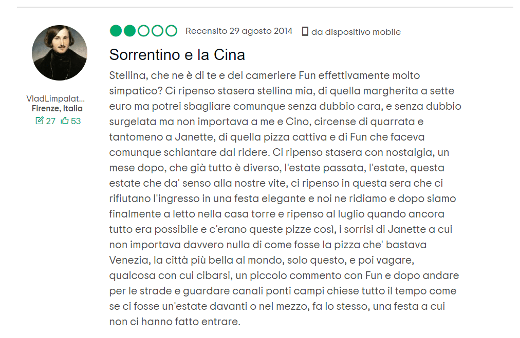Click the contributions count 27
This screenshot has width=520, height=338.
coord(51,121)
